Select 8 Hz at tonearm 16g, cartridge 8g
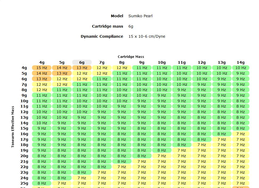This screenshot has height=188, width=259. [x=122, y=134]
